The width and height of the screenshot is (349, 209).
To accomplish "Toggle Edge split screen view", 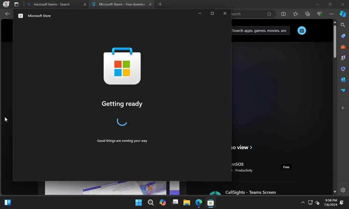I will [283, 14].
